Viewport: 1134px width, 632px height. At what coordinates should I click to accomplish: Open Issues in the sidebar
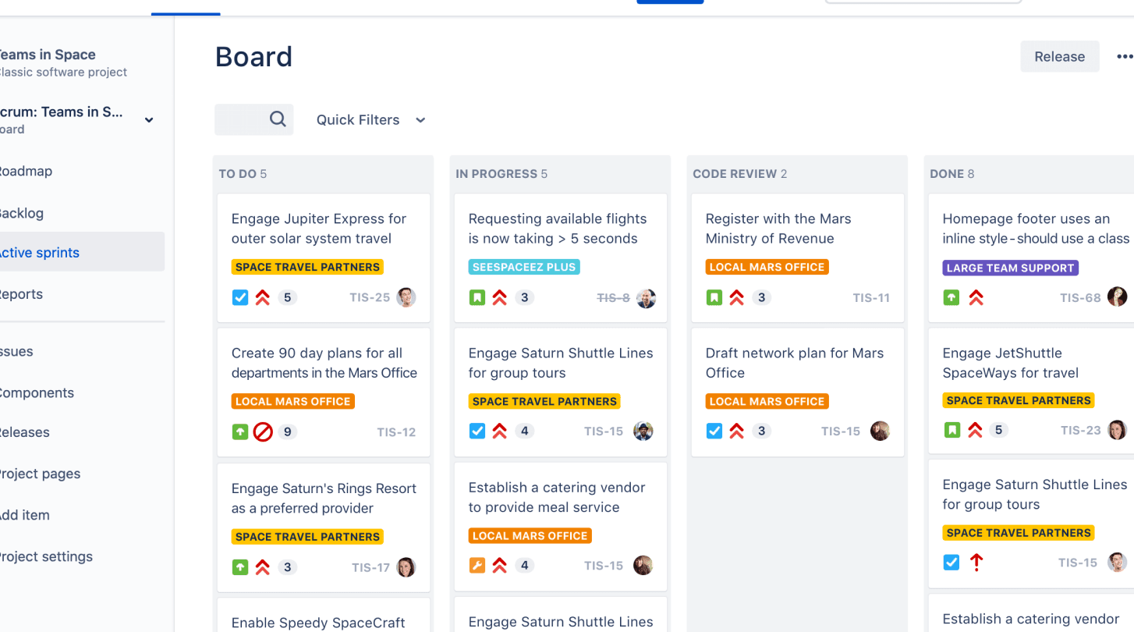[x=16, y=352]
